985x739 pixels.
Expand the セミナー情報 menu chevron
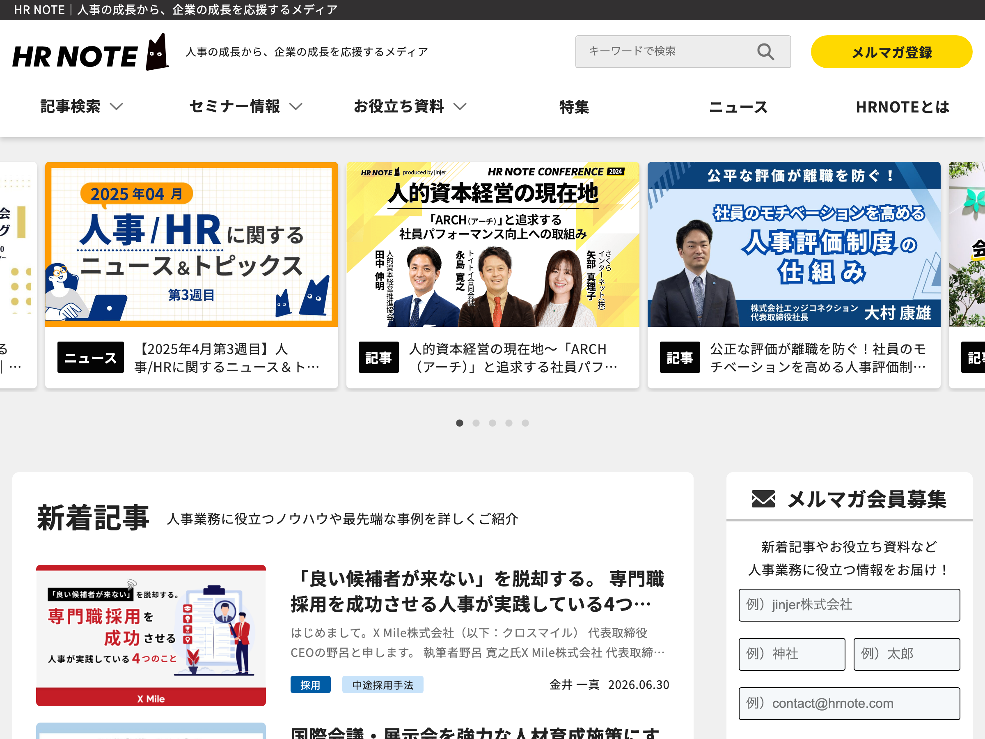pos(295,107)
